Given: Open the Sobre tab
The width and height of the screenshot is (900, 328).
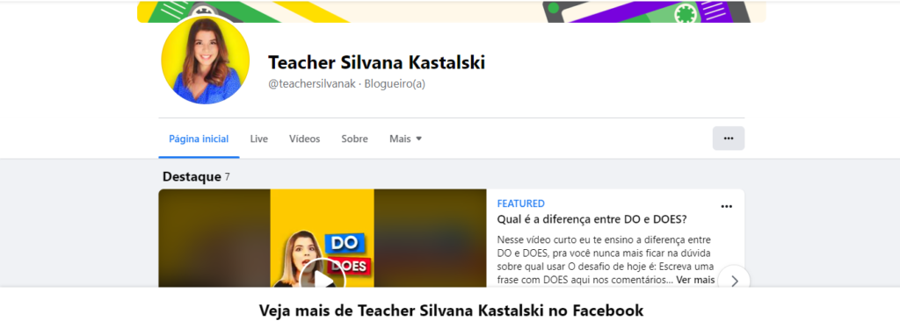Looking at the screenshot, I should tap(355, 139).
